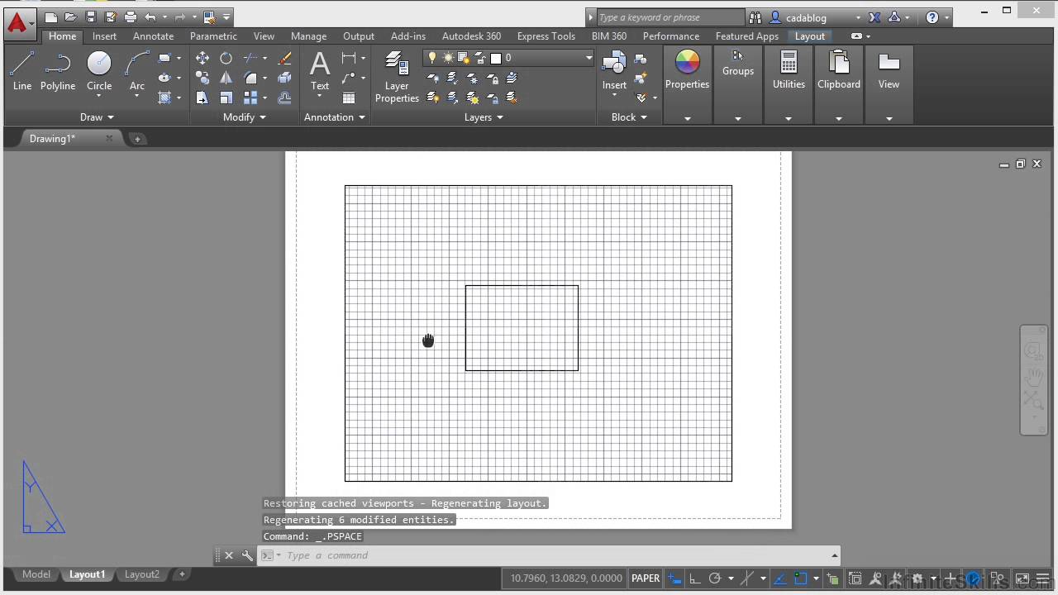The width and height of the screenshot is (1058, 595).
Task: Select the Stretch tool
Action: pyautogui.click(x=203, y=98)
